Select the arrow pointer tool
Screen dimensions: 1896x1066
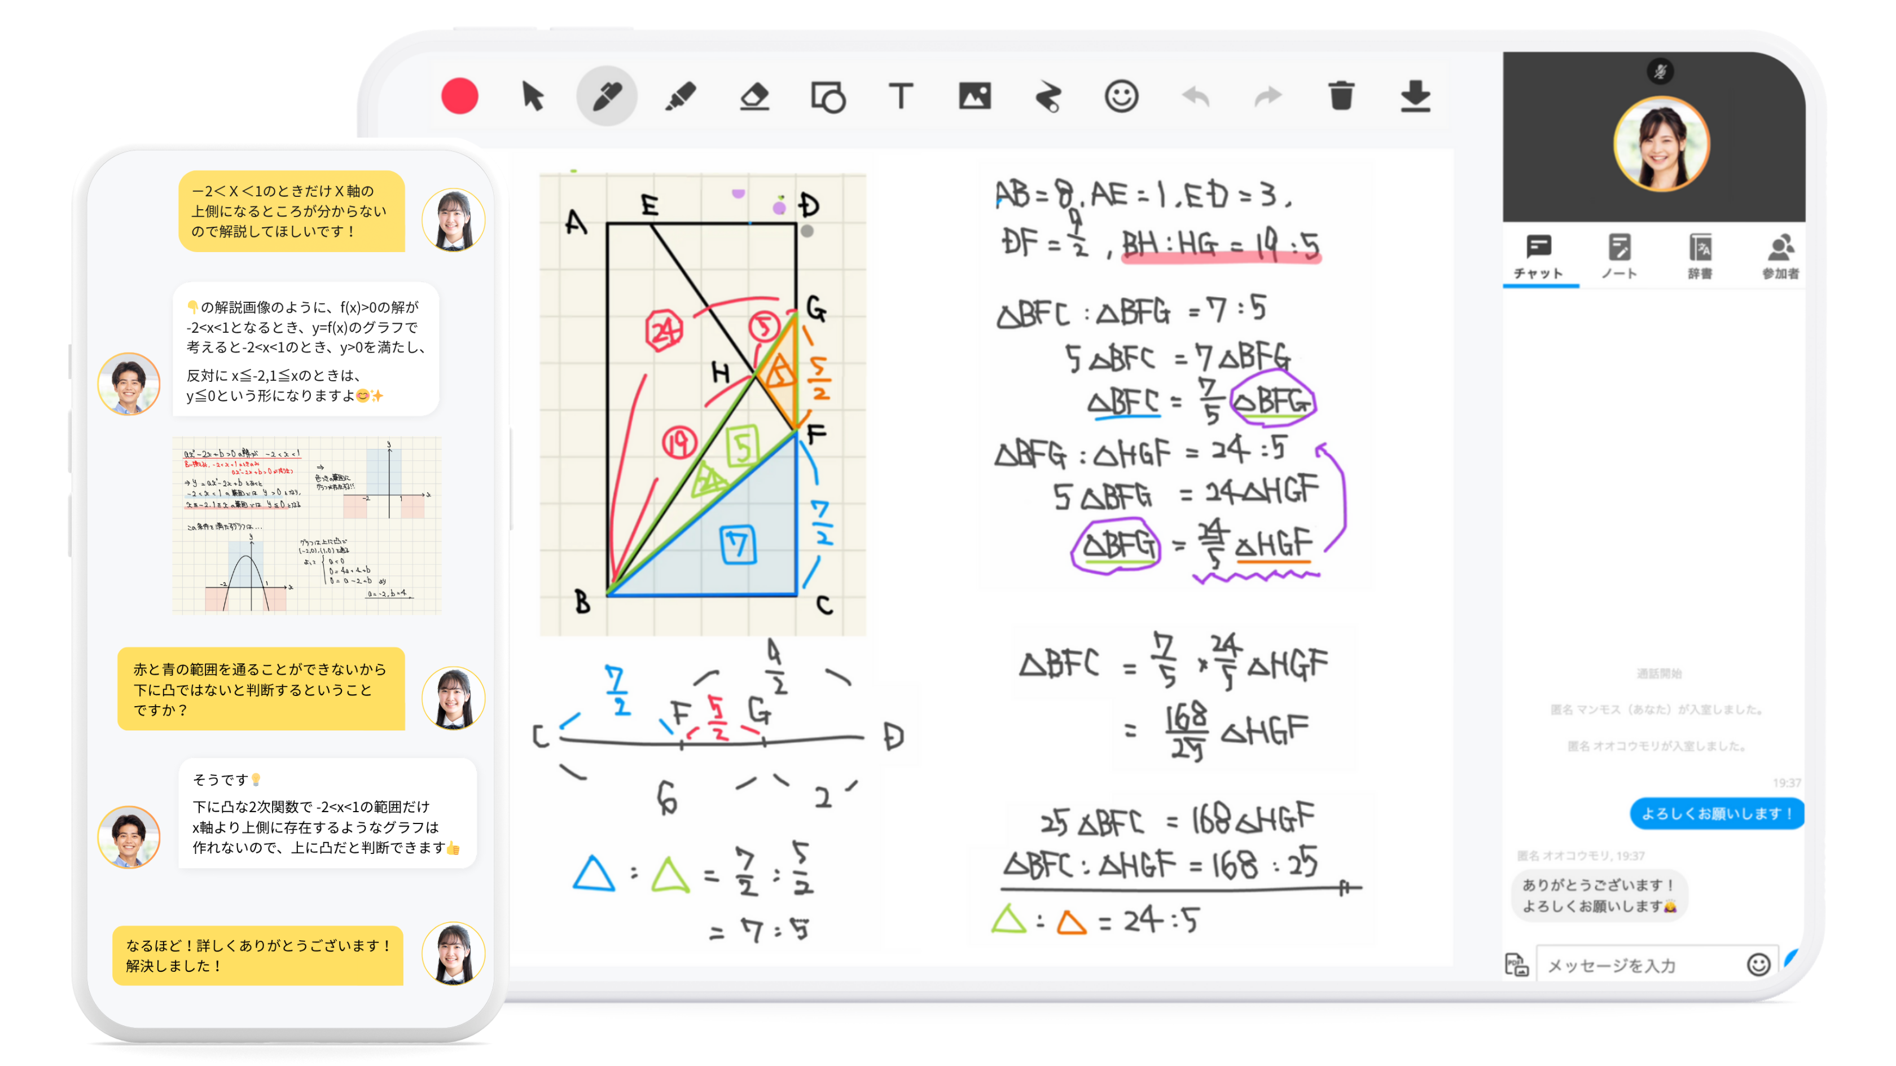[533, 96]
